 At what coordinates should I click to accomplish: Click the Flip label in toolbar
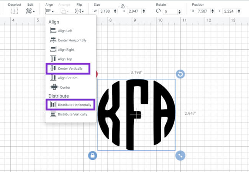coord(79,5)
